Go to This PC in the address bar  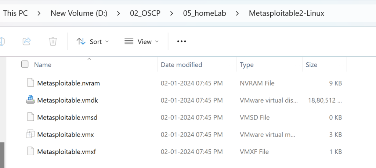click(x=15, y=13)
